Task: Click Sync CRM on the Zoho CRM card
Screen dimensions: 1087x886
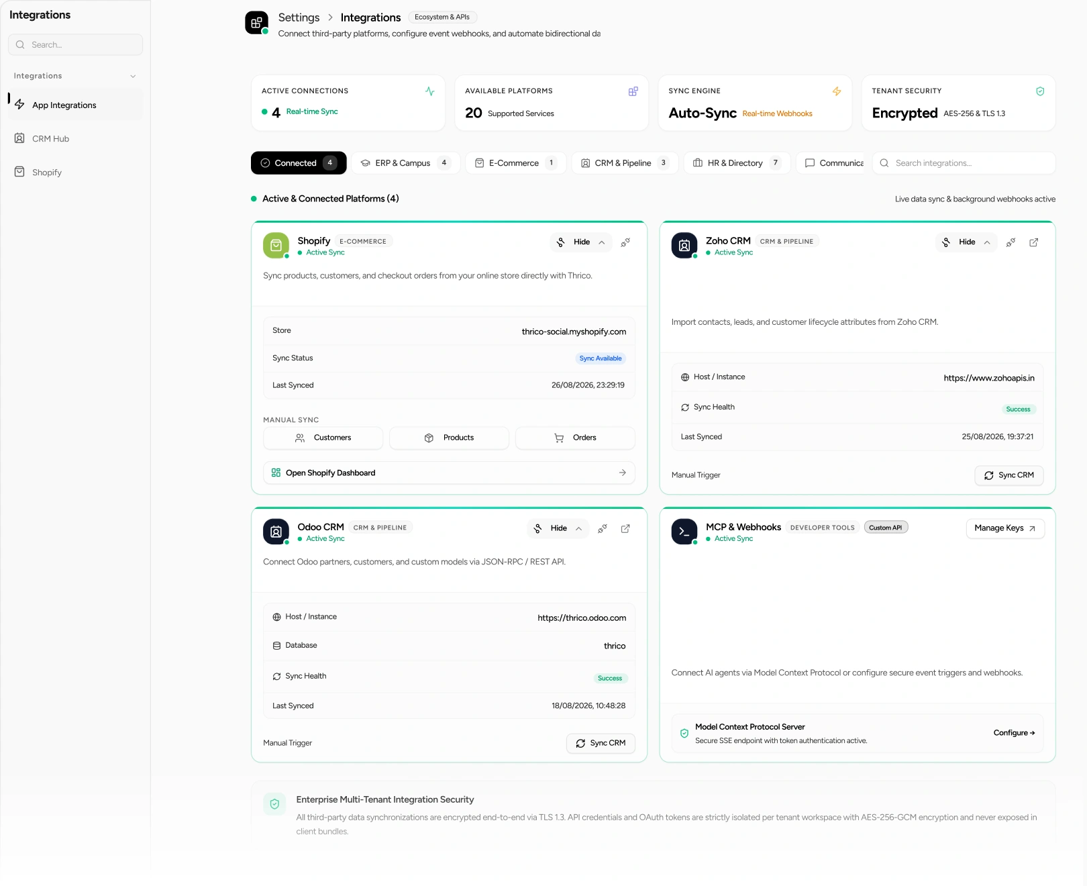Action: 1009,475
